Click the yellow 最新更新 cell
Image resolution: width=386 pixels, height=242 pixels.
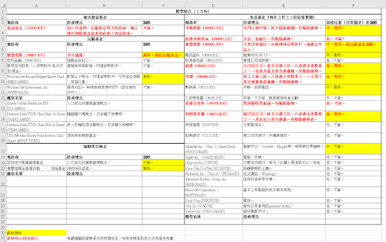(36, 232)
